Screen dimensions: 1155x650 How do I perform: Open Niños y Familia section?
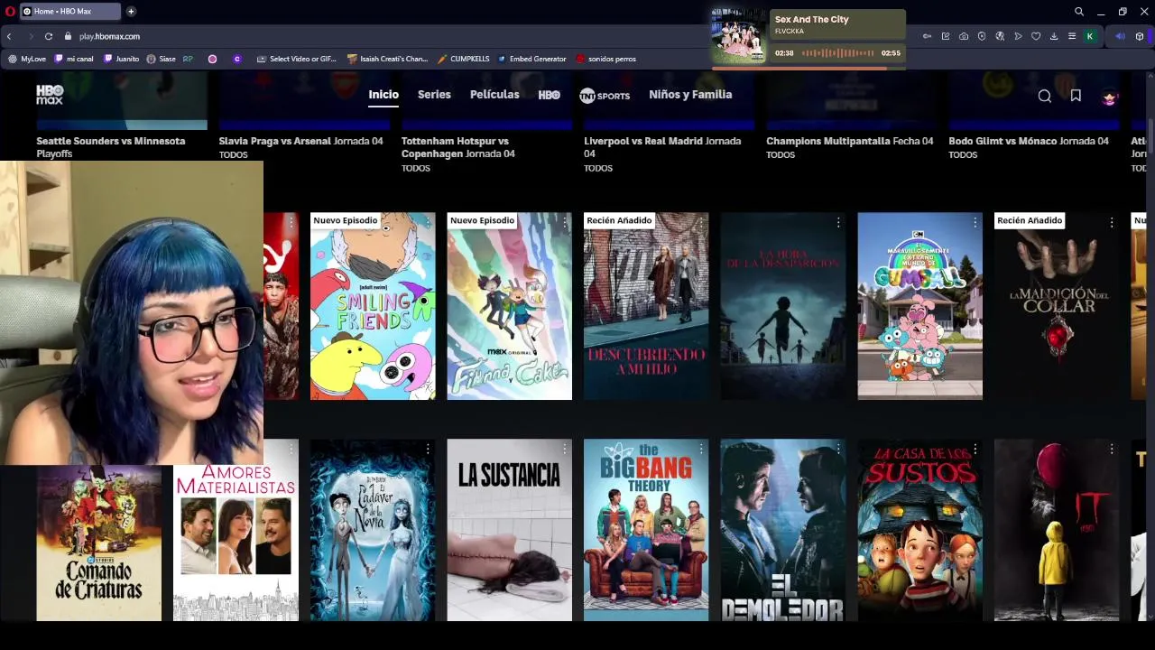point(690,95)
